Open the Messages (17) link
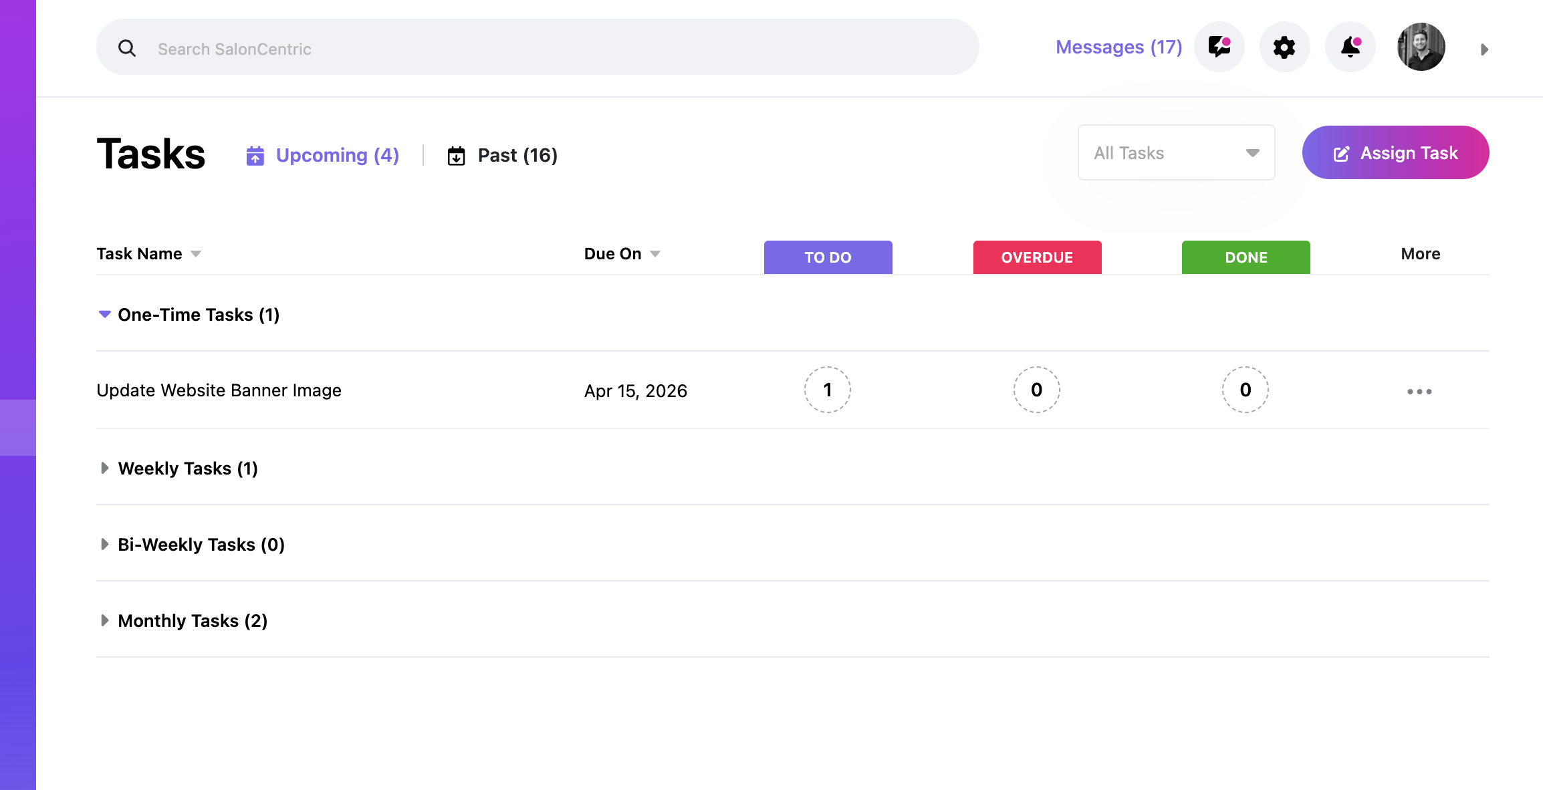1543x790 pixels. [x=1119, y=47]
